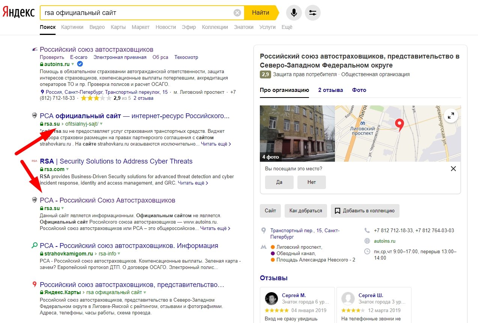Click the Yandex logo

[x=18, y=12]
